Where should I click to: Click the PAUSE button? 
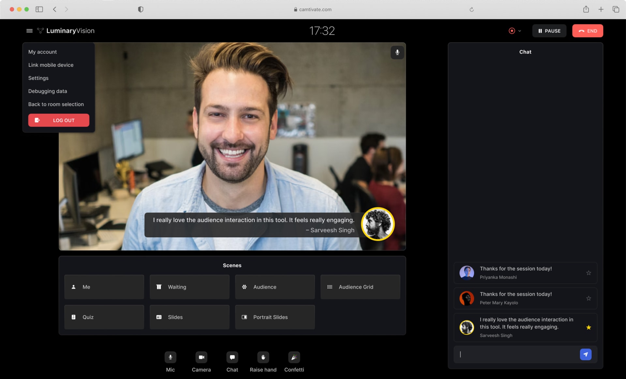click(549, 31)
